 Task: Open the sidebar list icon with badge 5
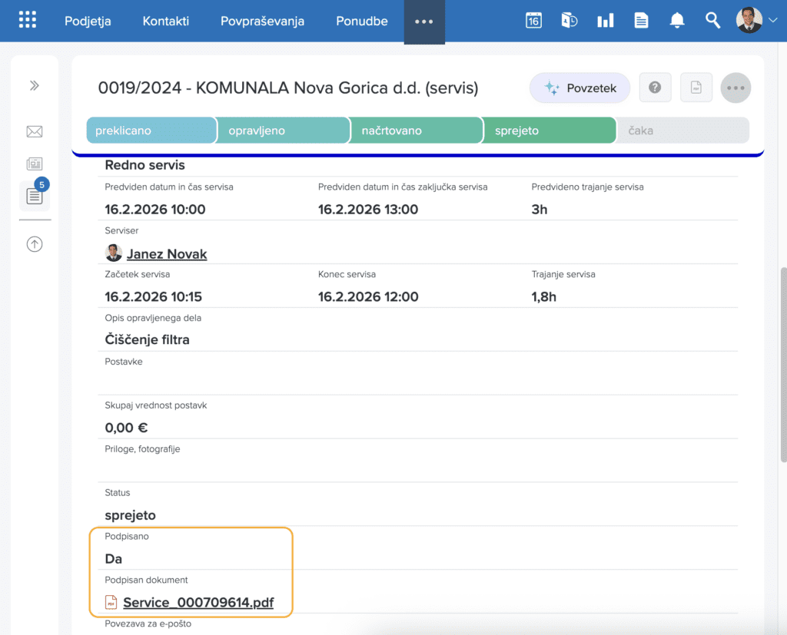coord(35,196)
